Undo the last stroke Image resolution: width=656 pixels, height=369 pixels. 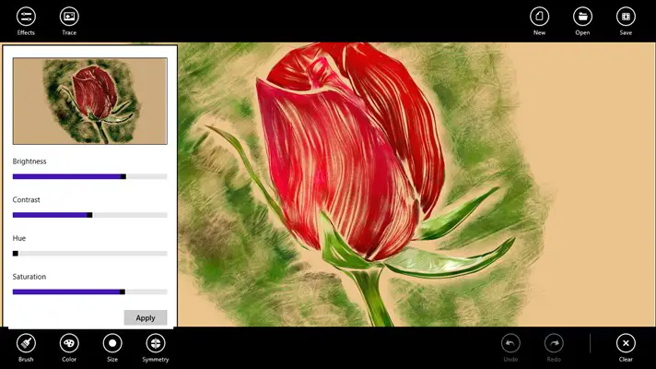[x=510, y=343]
